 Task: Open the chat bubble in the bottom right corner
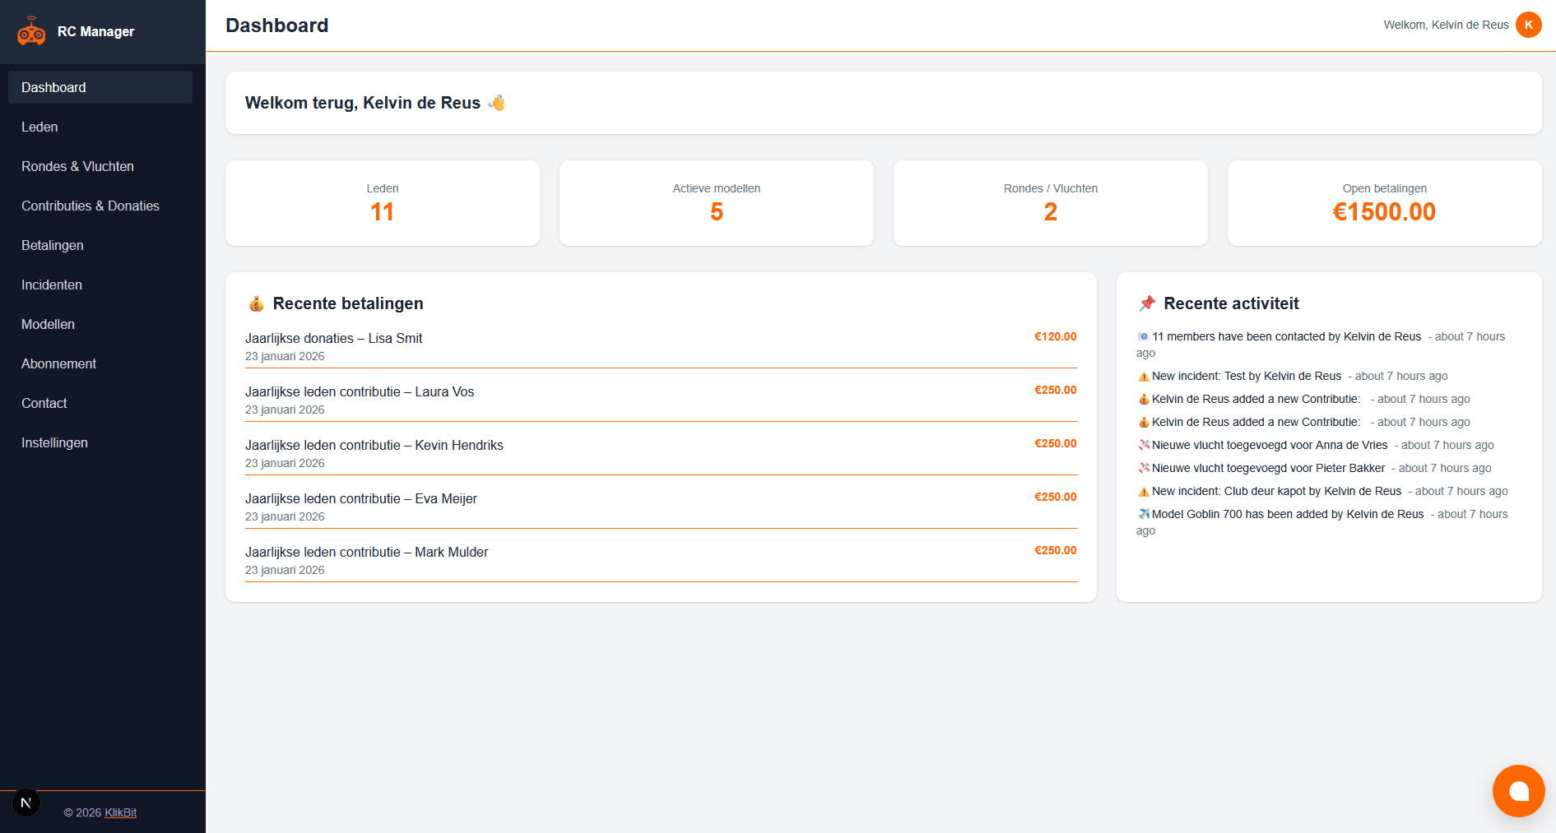click(x=1519, y=790)
